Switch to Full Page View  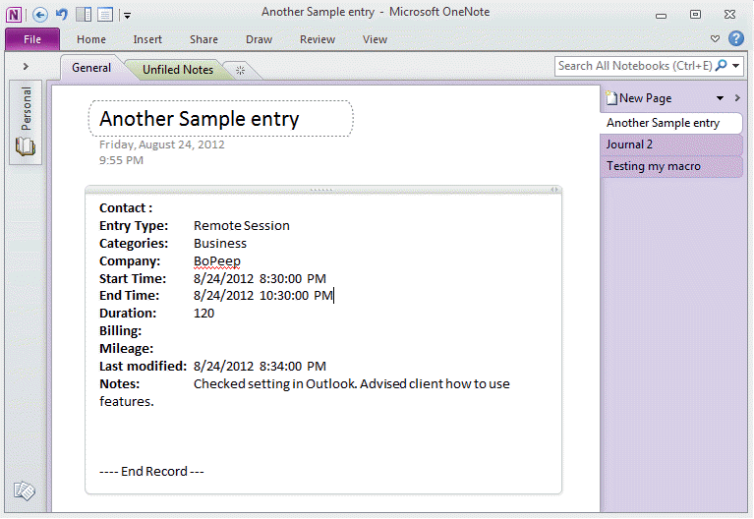(105, 15)
